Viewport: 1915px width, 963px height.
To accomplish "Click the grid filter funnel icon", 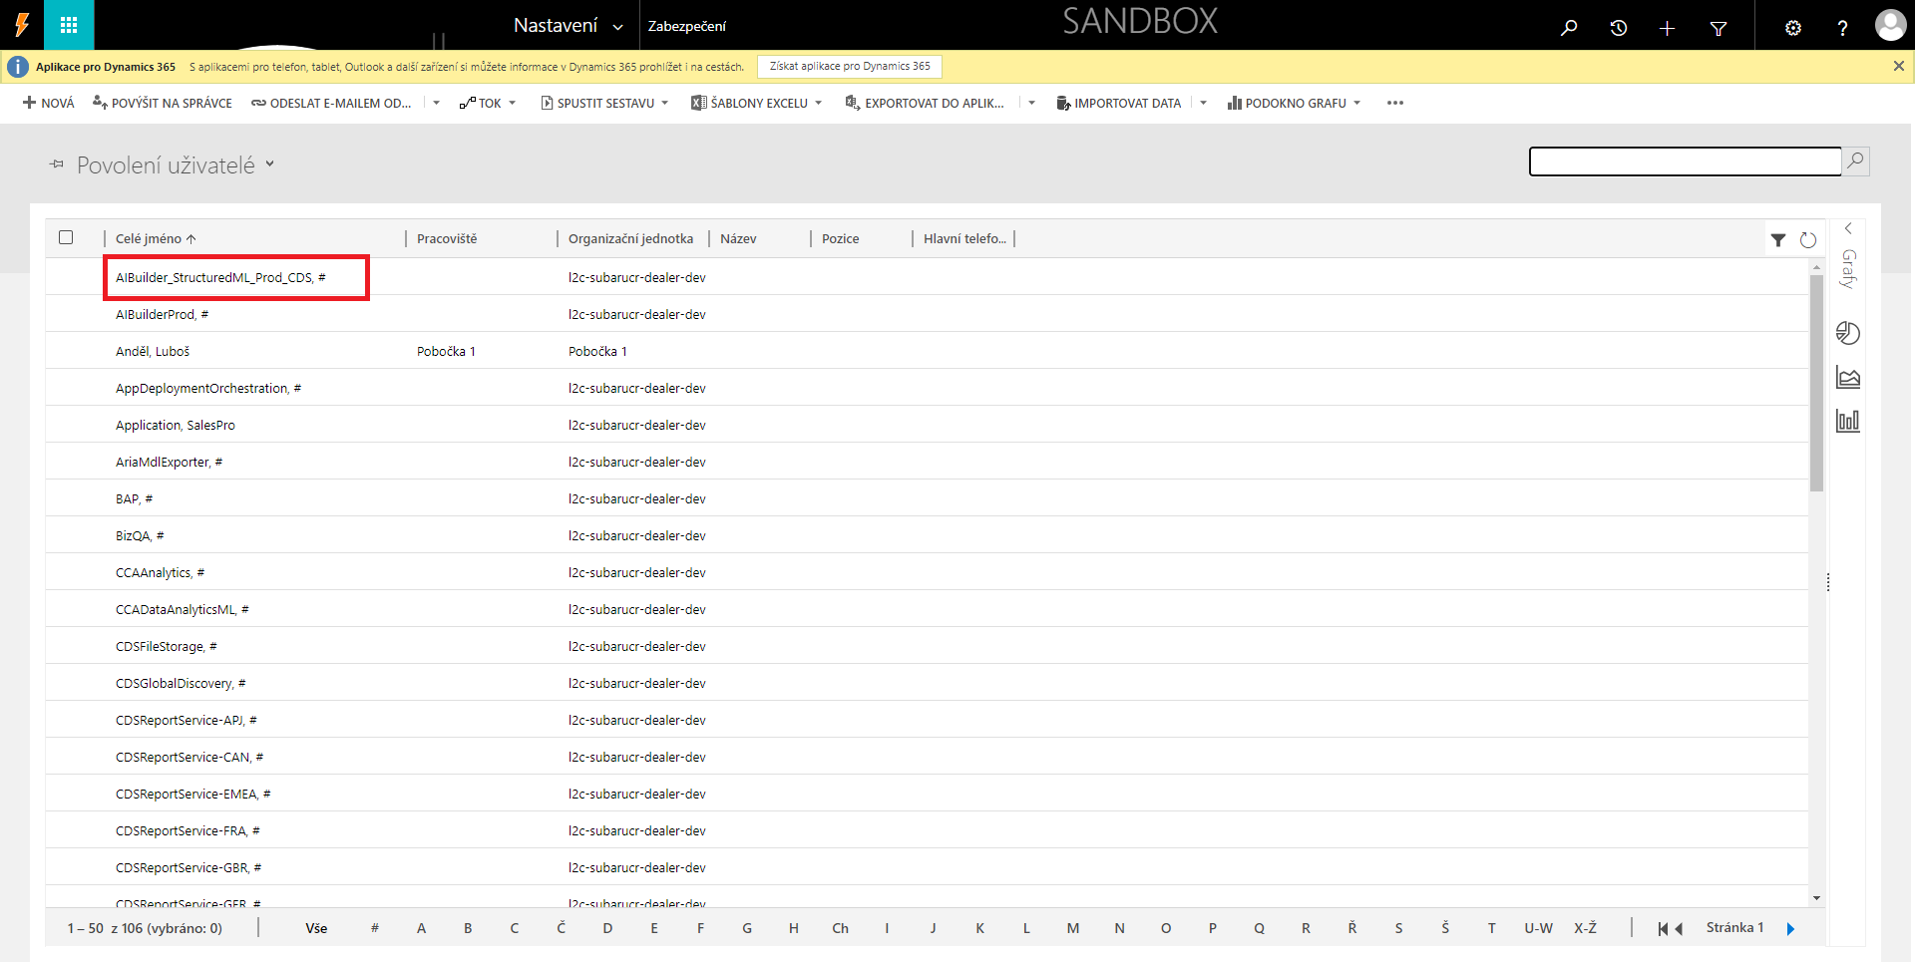I will 1777,240.
